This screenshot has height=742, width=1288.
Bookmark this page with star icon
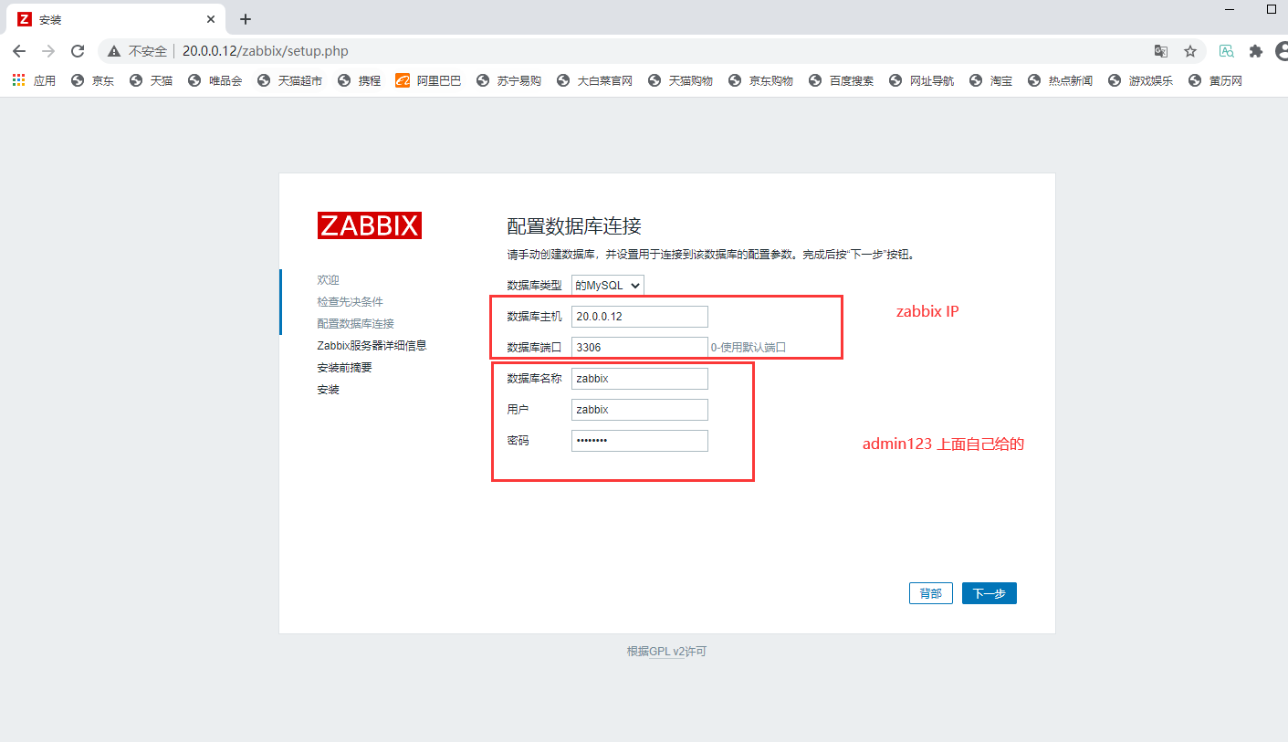coord(1190,51)
